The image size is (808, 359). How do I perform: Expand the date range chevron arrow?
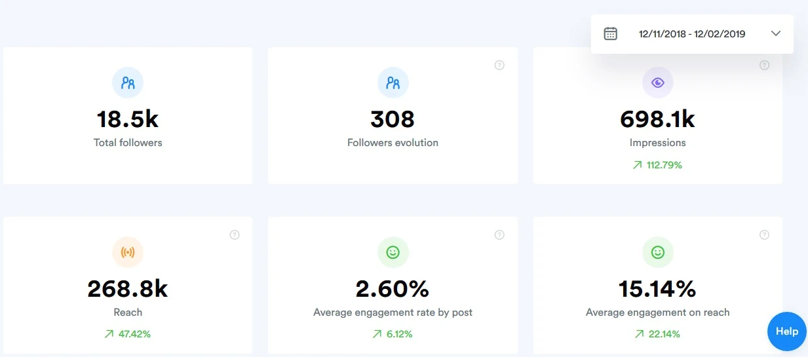coord(776,33)
